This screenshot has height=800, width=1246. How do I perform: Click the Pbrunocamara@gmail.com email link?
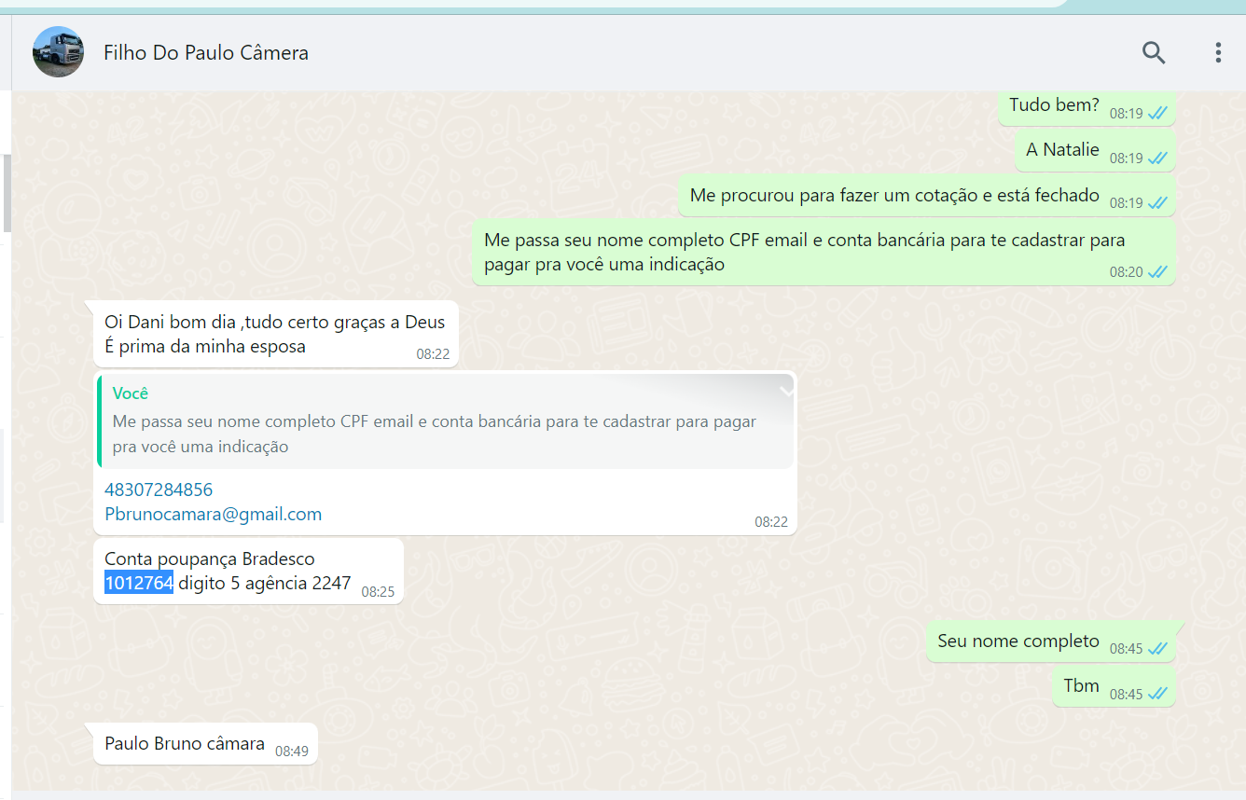(213, 514)
